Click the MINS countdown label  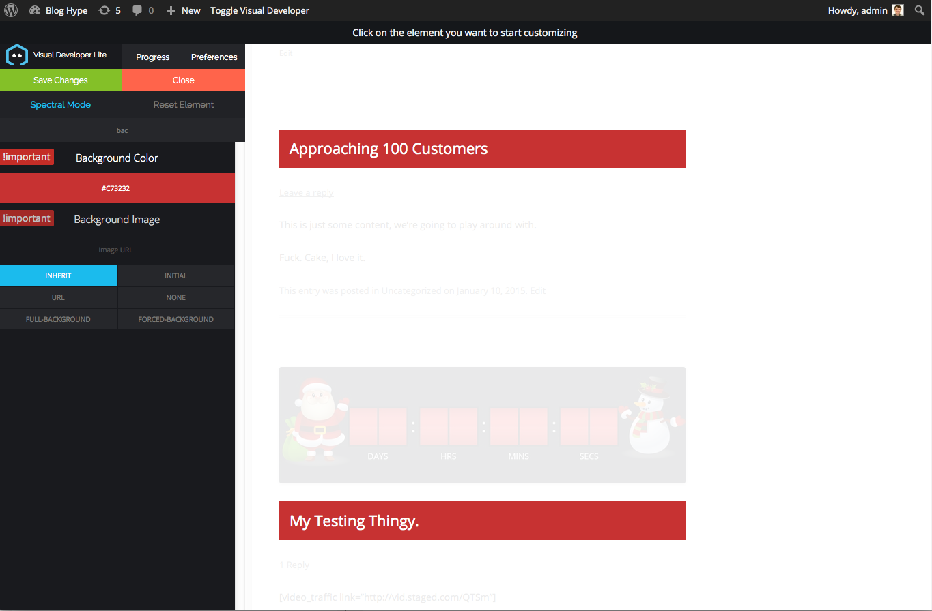tap(519, 456)
